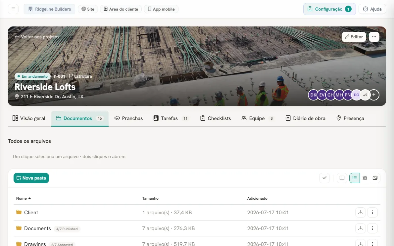This screenshot has height=246, width=394.
Task: Switch to Visão geral tab
Action: point(29,118)
